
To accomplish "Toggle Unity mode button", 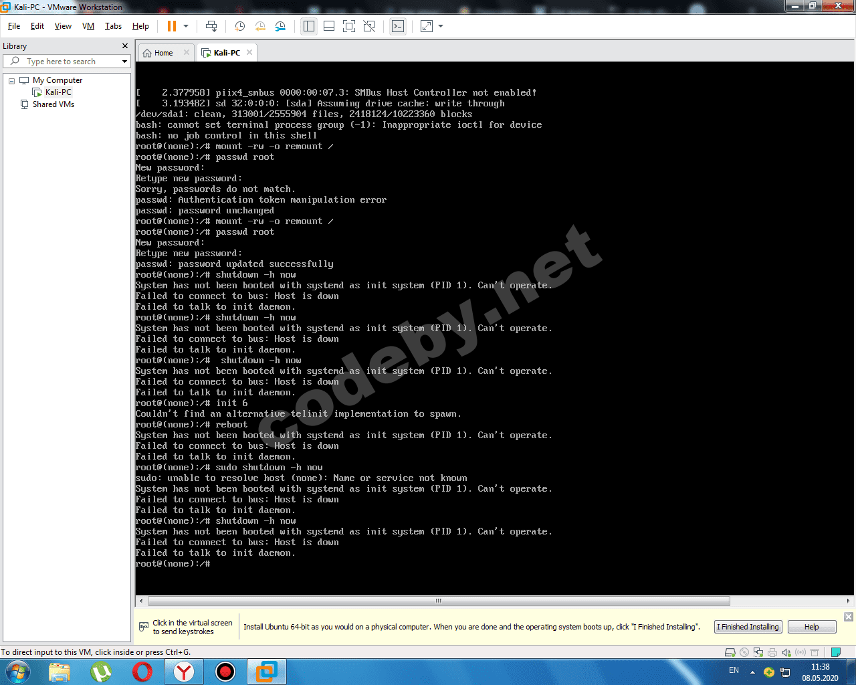I will click(369, 26).
